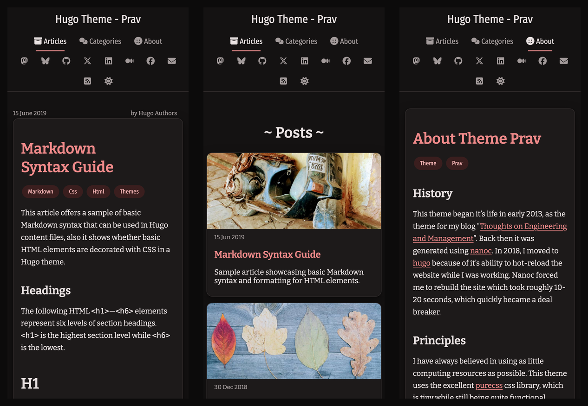
Task: Follow the purecss link
Action: pos(489,385)
